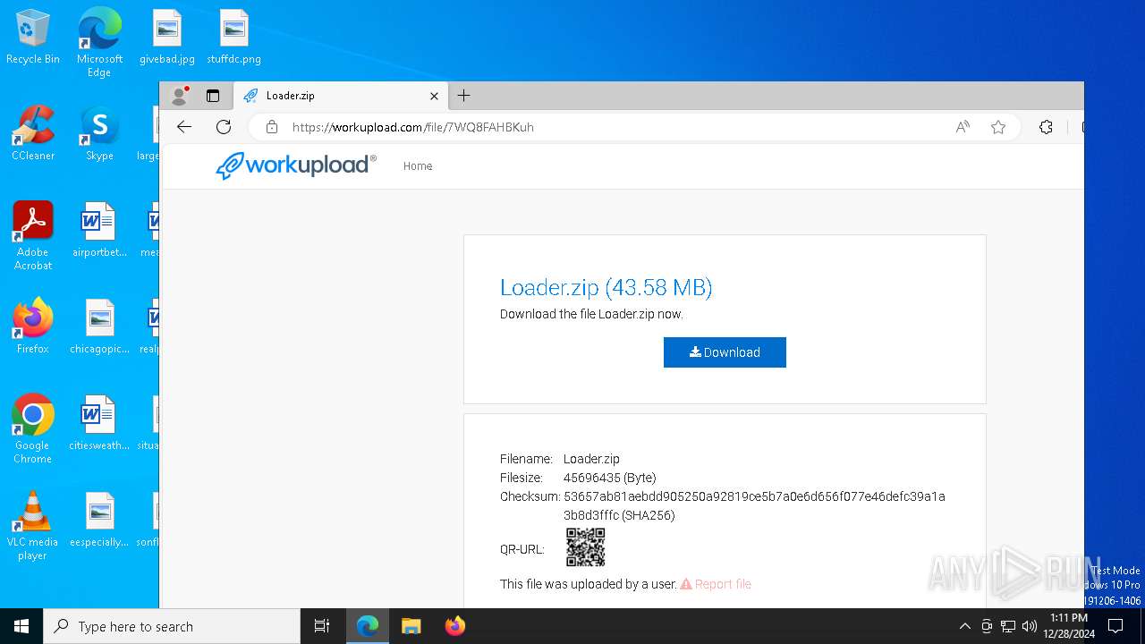Click the SHA256 checksum value

pos(754,505)
